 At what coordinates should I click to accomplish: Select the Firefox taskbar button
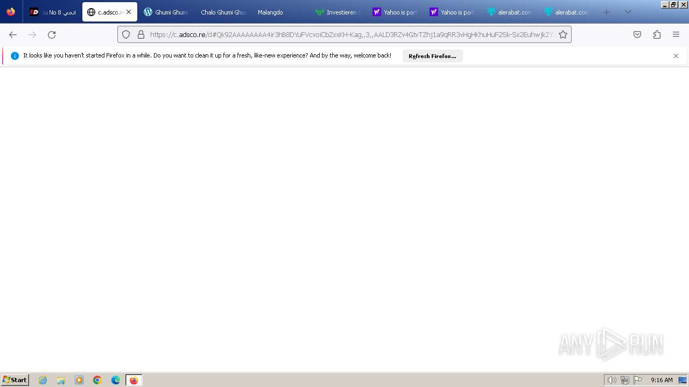pos(134,380)
